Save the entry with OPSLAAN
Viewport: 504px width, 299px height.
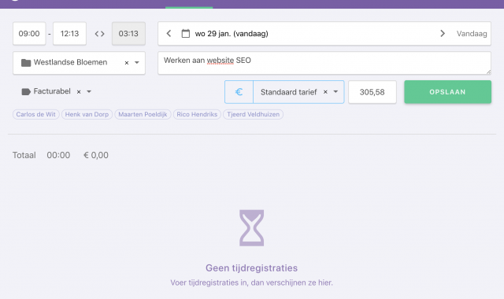coord(447,92)
